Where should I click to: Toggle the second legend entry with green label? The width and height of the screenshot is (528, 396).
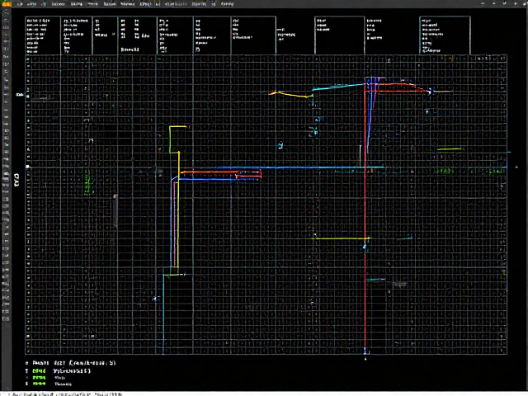pyautogui.click(x=39, y=370)
